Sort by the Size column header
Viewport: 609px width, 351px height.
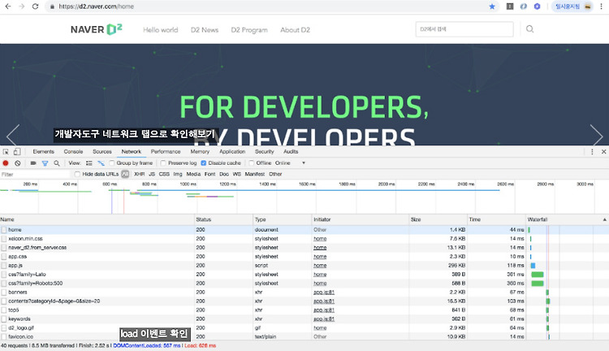(x=438, y=219)
